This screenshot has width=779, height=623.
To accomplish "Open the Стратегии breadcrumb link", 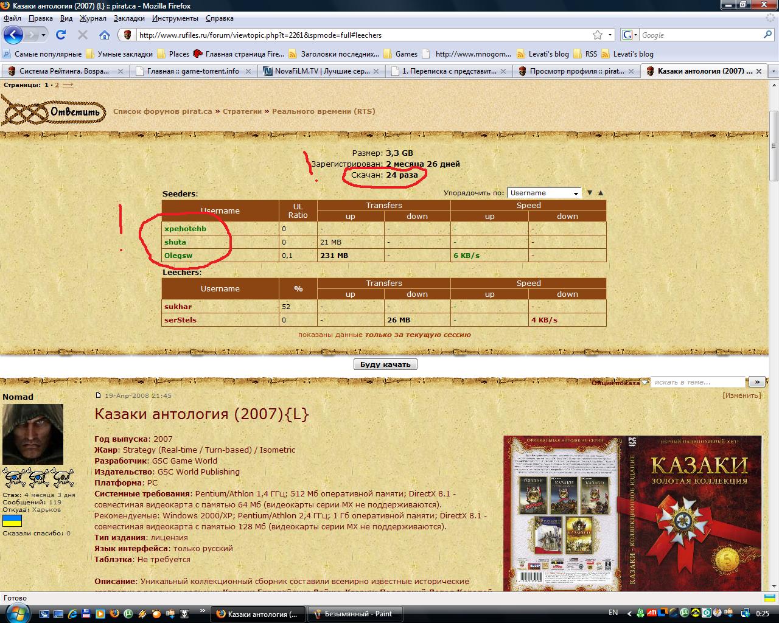I will 242,111.
